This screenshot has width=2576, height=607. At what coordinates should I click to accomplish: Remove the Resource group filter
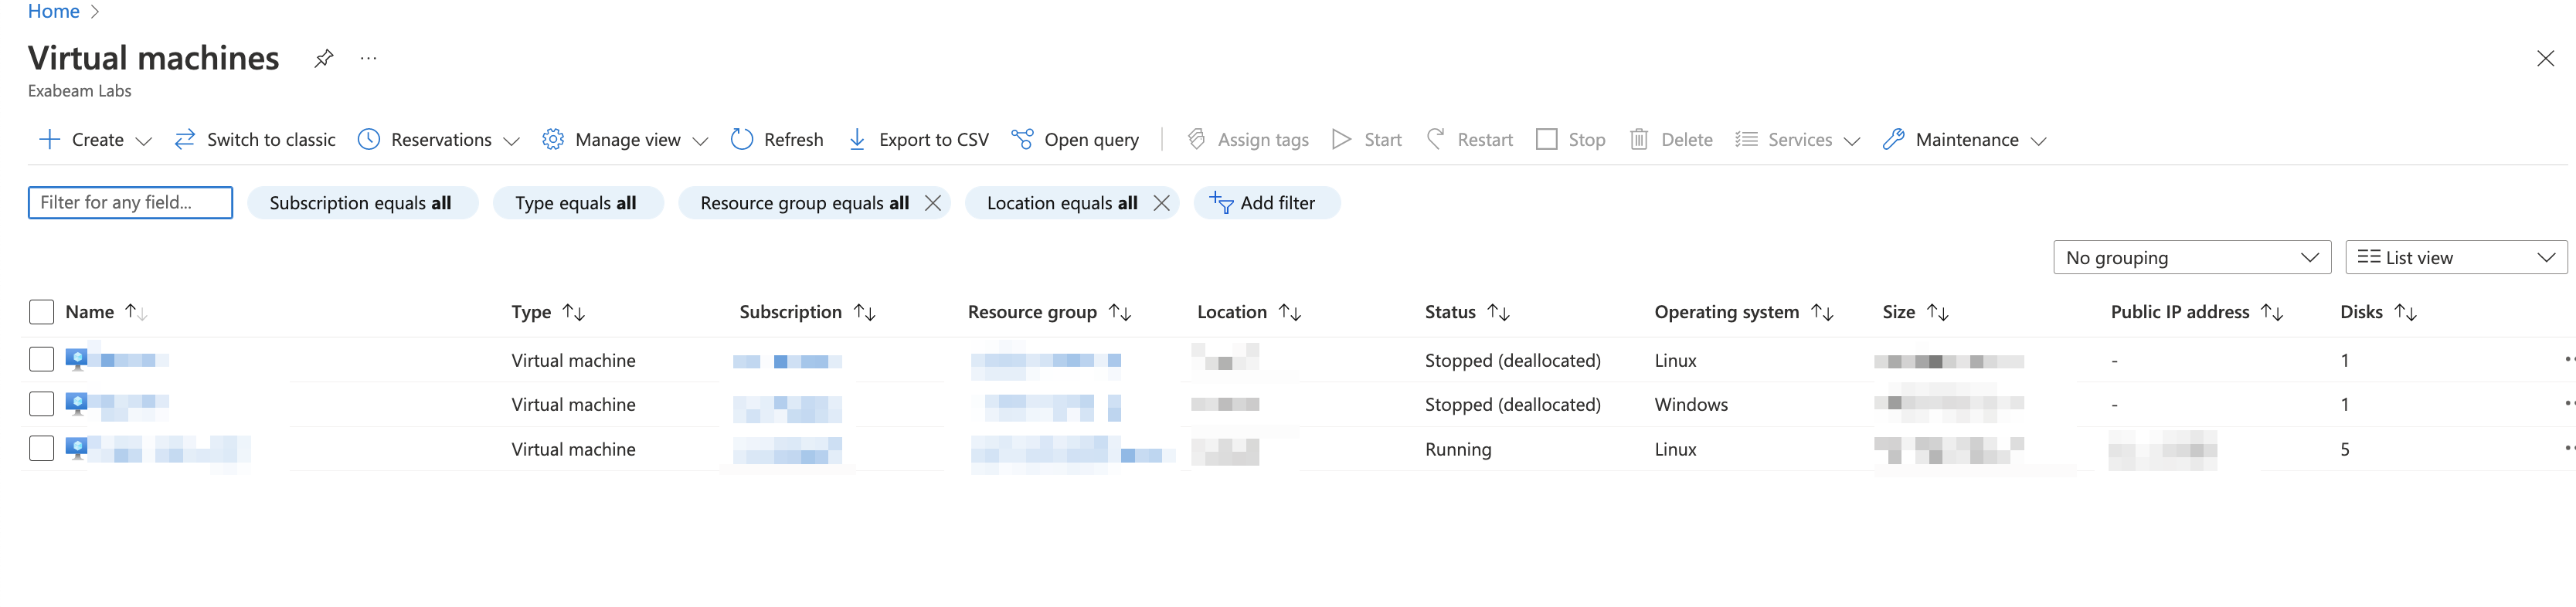click(933, 203)
